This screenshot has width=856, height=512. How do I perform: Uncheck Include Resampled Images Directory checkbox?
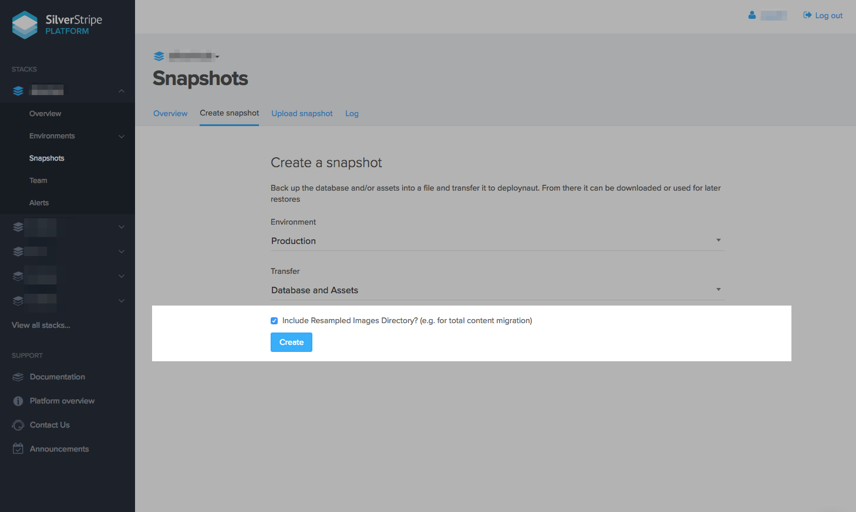click(274, 321)
